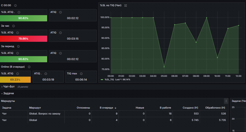Click the red 79.86% gauge bar
This screenshot has height=132, width=246.
[23, 39]
